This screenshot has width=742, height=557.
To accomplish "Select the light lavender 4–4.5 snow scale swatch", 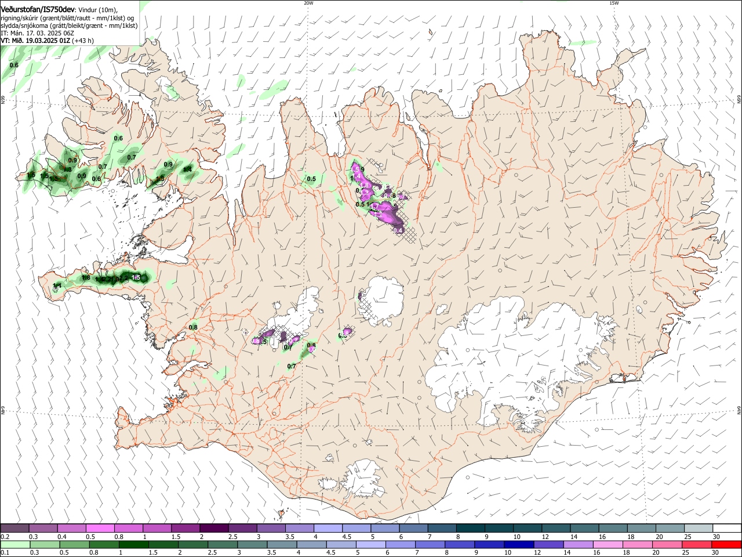I will click(x=328, y=528).
